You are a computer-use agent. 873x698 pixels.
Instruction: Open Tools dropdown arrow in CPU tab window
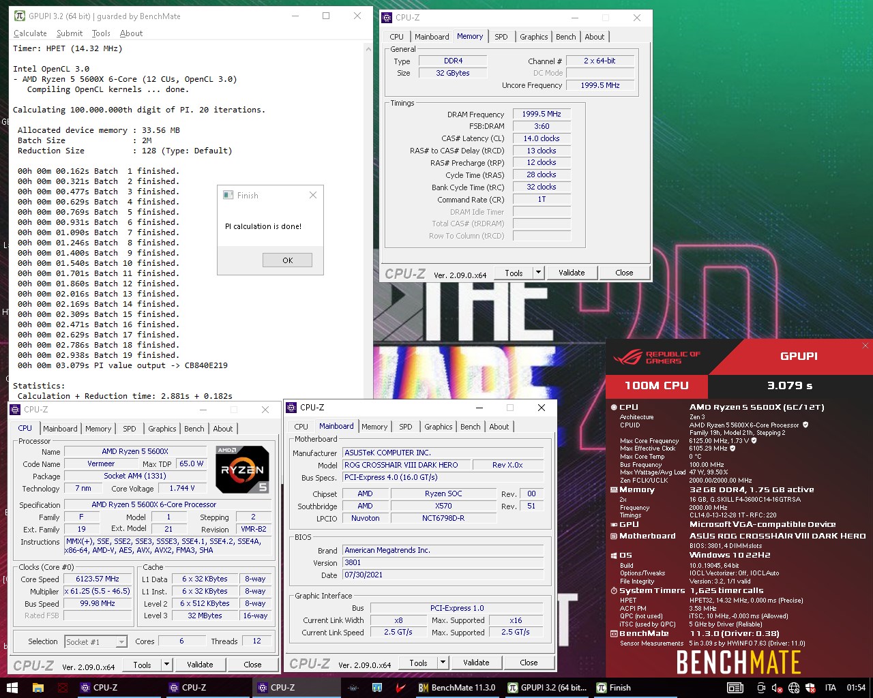click(166, 665)
